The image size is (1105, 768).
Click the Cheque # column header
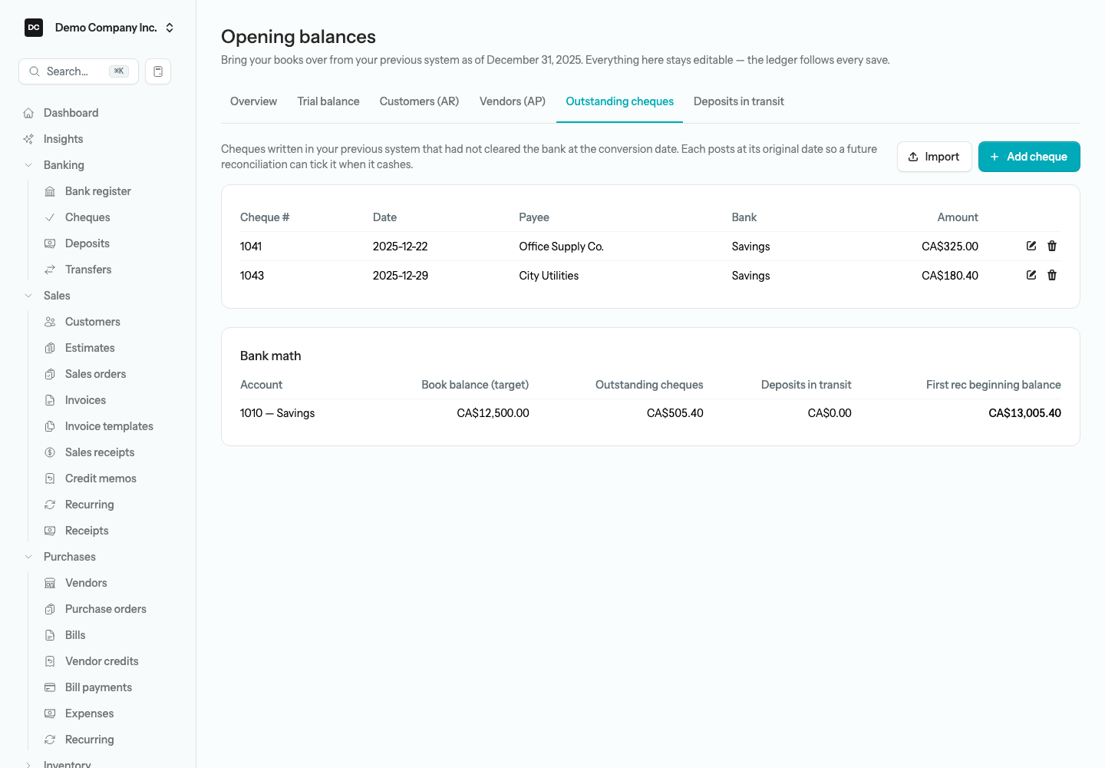[265, 217]
